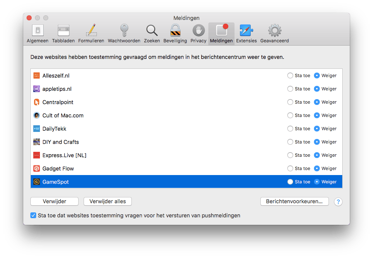Click the GameSpot favicon

(37, 182)
